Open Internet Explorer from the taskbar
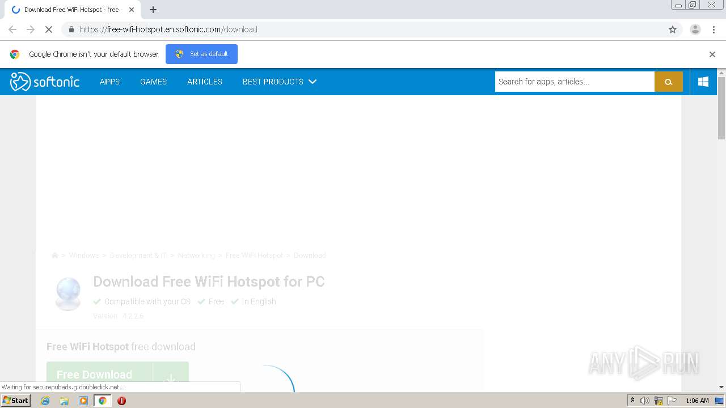Screen dimensions: 726x408 click(x=45, y=401)
